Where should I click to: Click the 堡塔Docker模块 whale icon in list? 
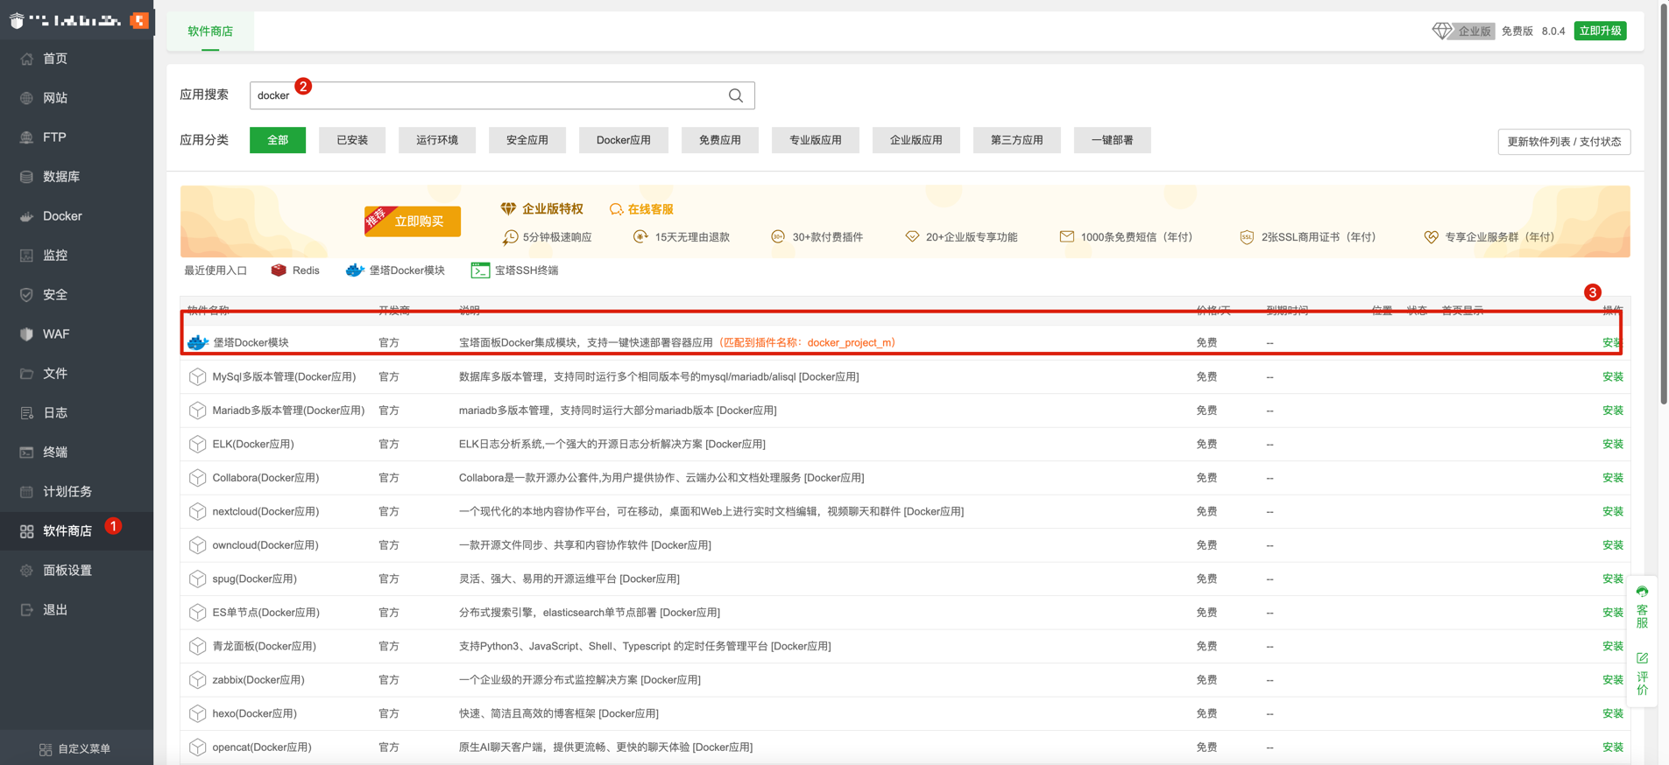coord(198,342)
